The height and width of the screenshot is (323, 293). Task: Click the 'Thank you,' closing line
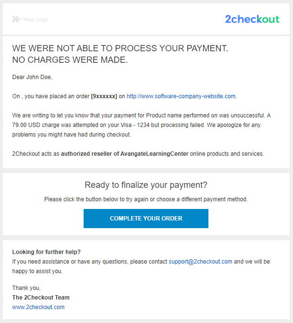pos(26,288)
